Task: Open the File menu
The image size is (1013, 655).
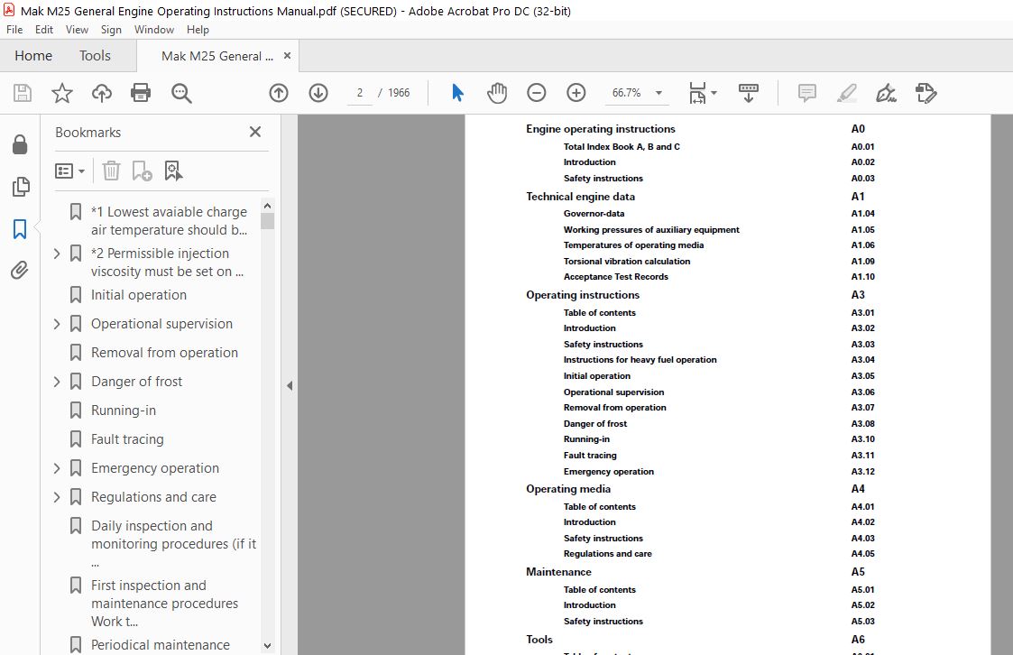Action: pyautogui.click(x=14, y=30)
